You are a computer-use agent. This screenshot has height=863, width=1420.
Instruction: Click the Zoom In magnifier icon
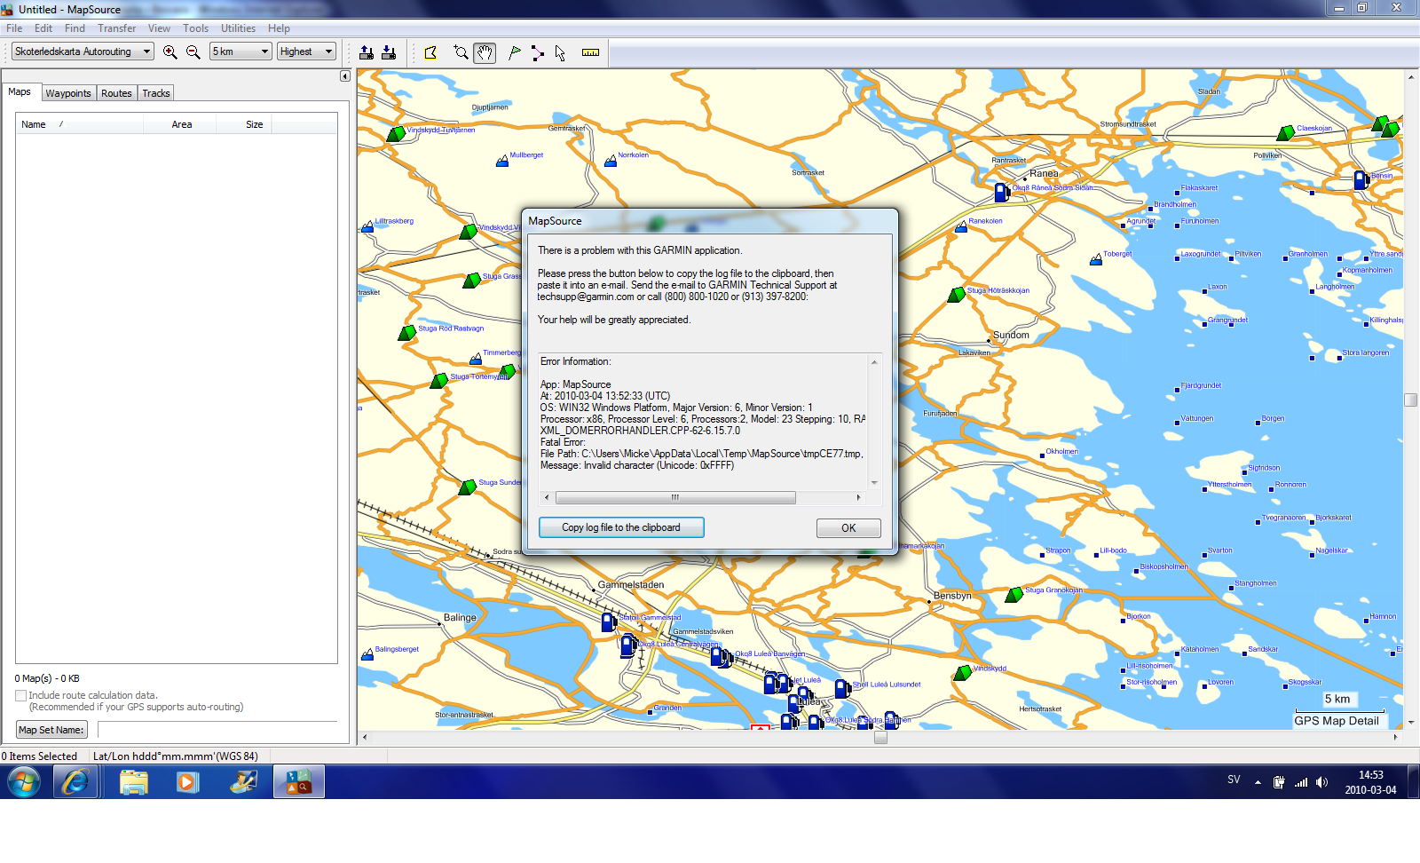(x=170, y=52)
